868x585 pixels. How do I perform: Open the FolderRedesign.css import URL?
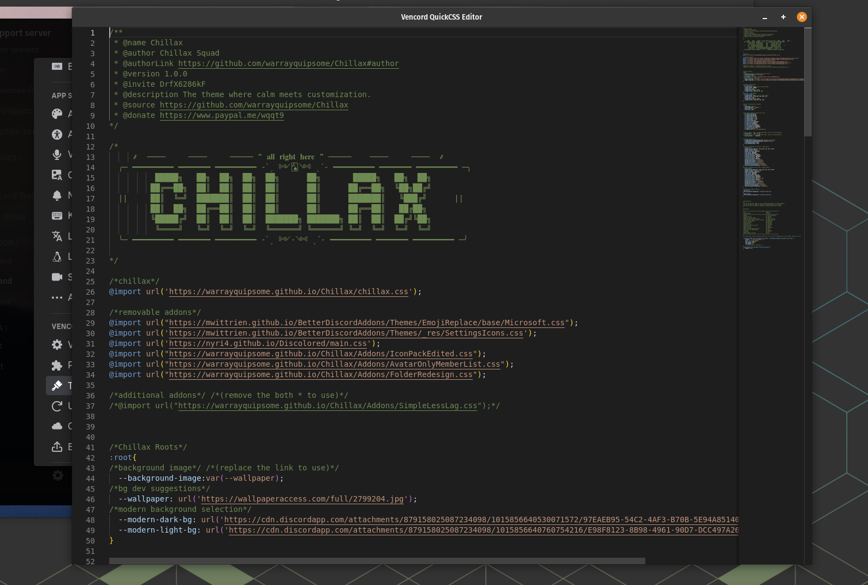pyautogui.click(x=320, y=374)
